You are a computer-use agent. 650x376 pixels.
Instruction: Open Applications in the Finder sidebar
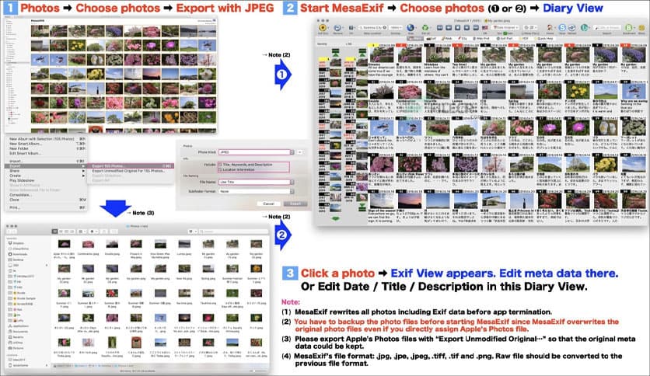click(x=17, y=326)
